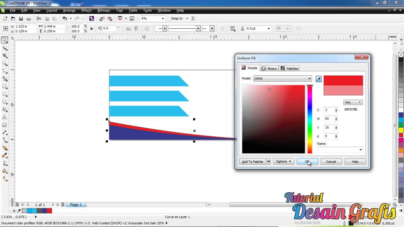404x227 pixels.
Task: Click the Save disk icon
Action: point(21,19)
